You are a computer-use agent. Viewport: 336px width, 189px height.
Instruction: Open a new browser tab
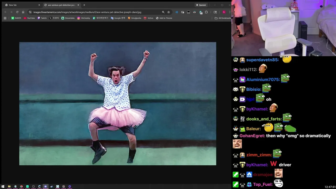point(84,5)
